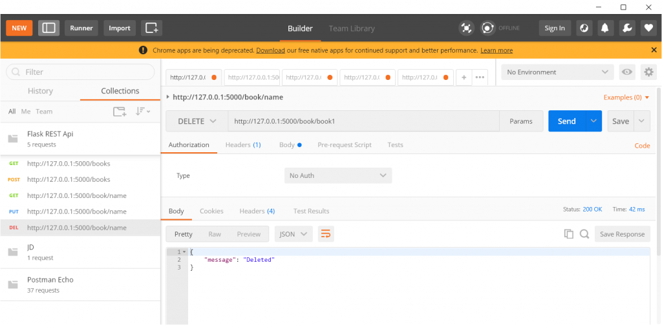This screenshot has height=325, width=662.
Task: Expand the request name description triangle
Action: click(x=168, y=97)
